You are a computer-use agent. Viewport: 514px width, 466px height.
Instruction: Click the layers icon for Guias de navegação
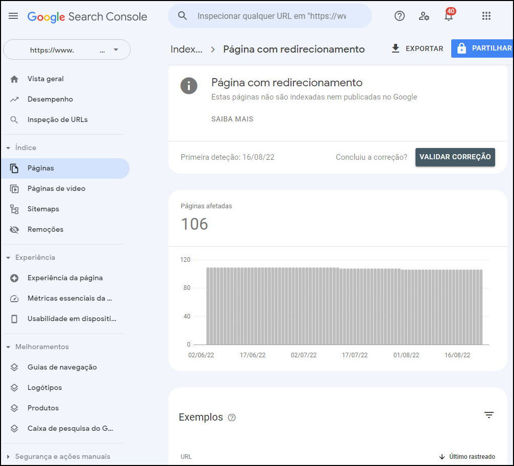click(x=14, y=367)
